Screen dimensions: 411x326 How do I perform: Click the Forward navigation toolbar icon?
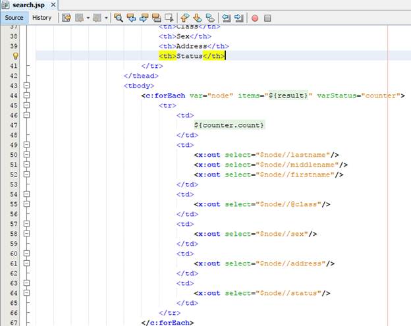click(x=97, y=18)
